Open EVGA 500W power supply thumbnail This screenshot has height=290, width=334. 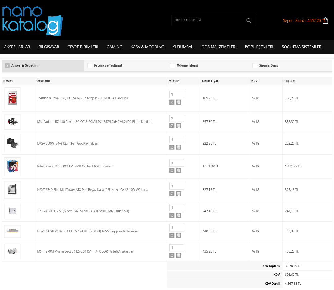point(13,143)
